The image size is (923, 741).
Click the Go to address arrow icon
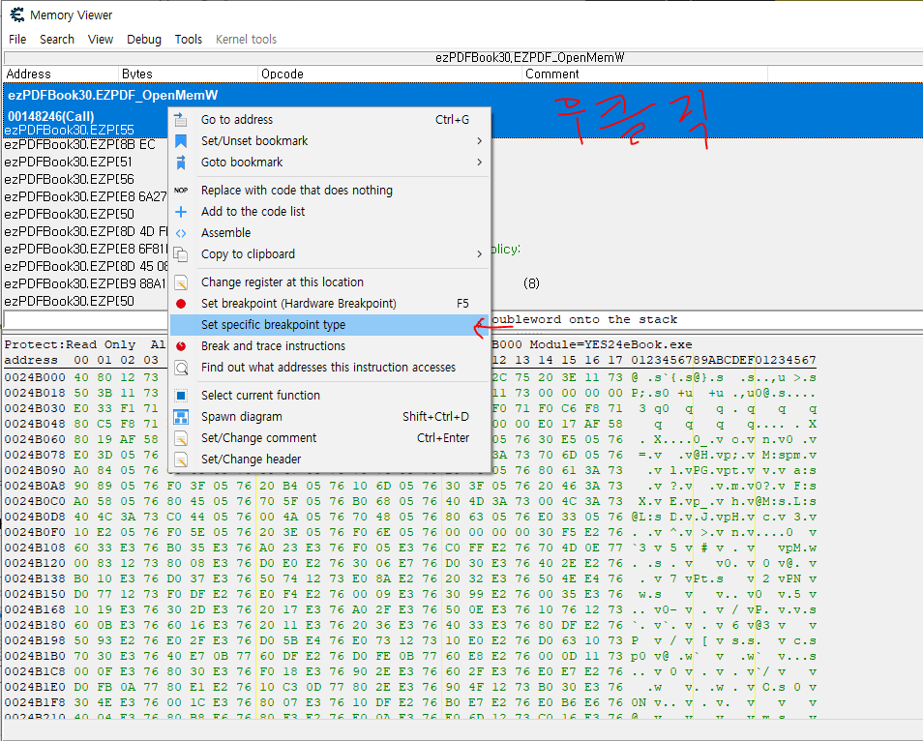tap(181, 120)
